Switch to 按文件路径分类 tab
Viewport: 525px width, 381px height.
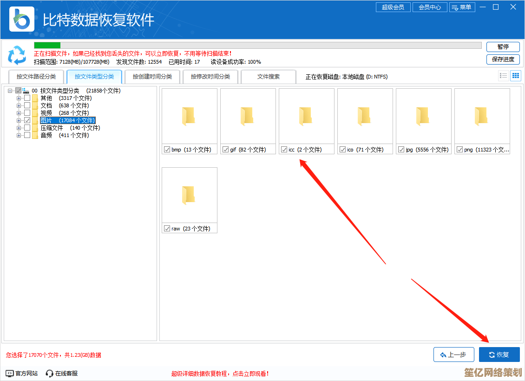pyautogui.click(x=36, y=77)
